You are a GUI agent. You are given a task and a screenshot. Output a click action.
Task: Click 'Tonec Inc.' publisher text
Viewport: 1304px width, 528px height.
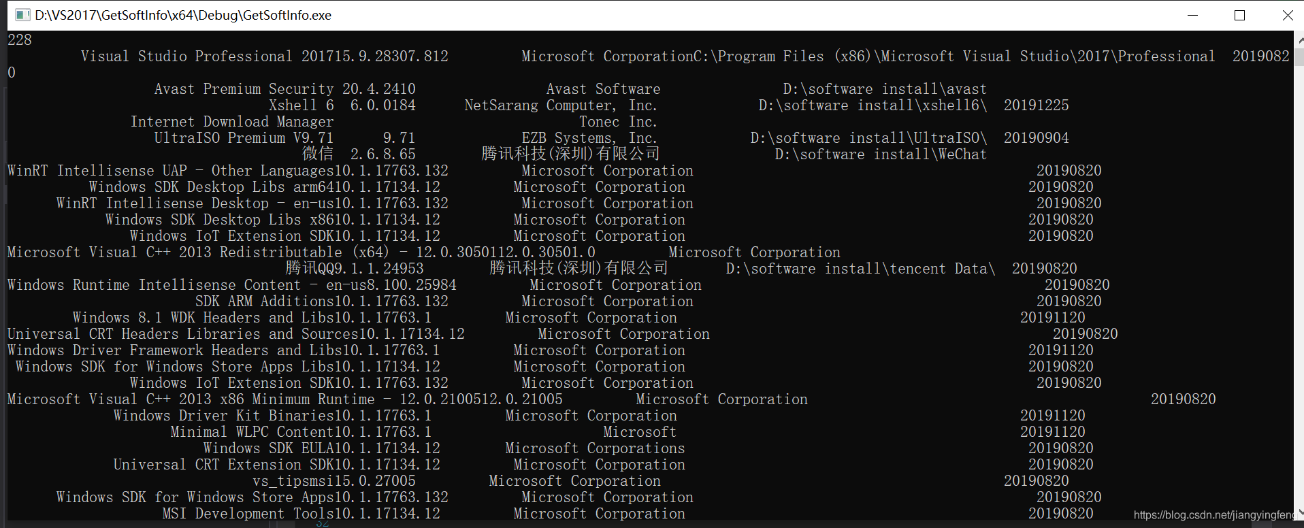[618, 121]
